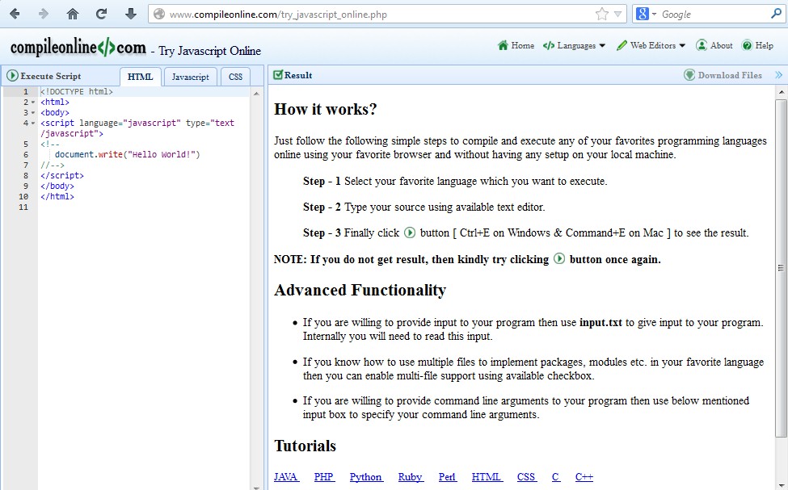Click the Tutorials heading
Image resolution: width=788 pixels, height=490 pixels.
305,446
